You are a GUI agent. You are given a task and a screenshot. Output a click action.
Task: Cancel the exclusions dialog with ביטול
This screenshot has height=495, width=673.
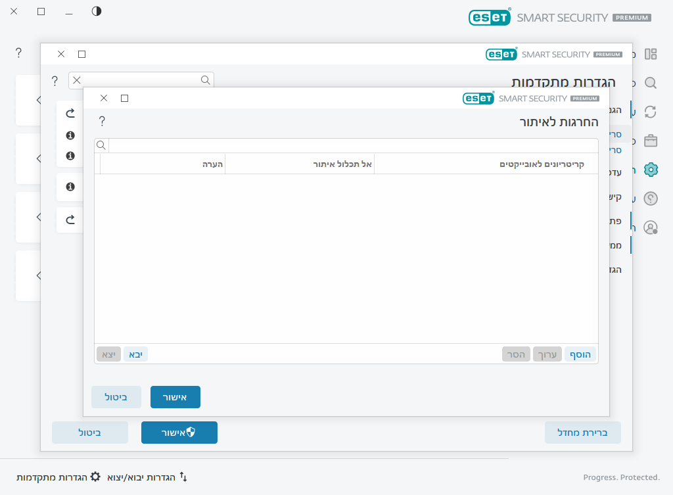click(116, 397)
